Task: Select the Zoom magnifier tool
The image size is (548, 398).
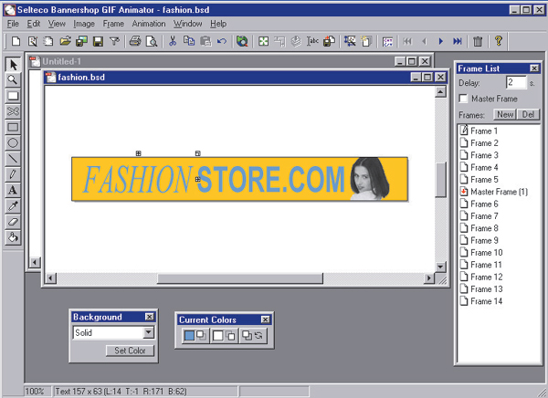Action: tap(13, 80)
